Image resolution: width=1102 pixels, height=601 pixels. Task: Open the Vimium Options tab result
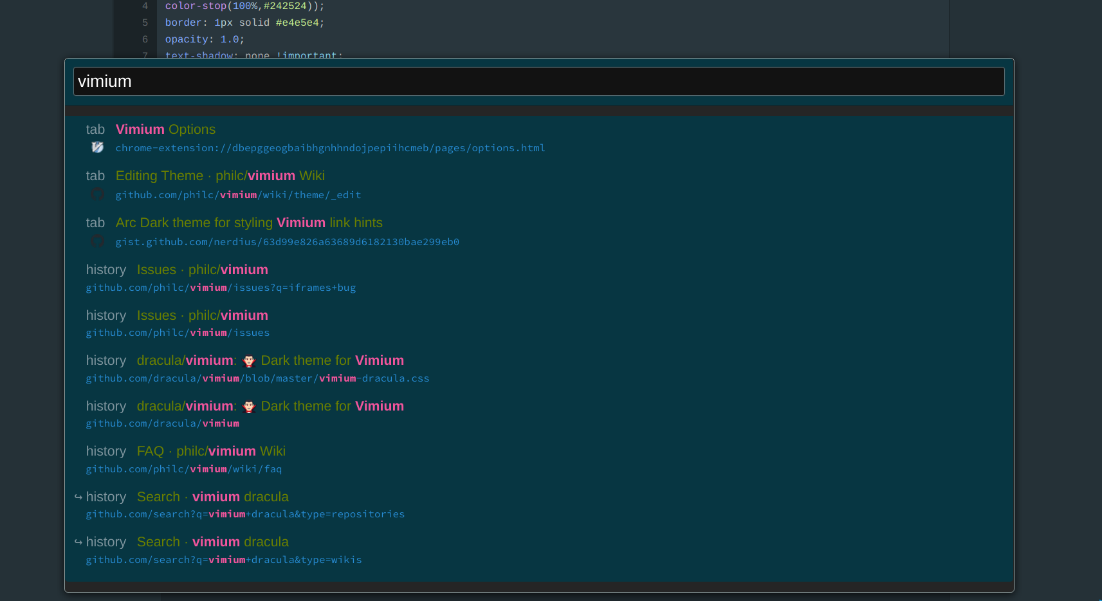click(539, 138)
